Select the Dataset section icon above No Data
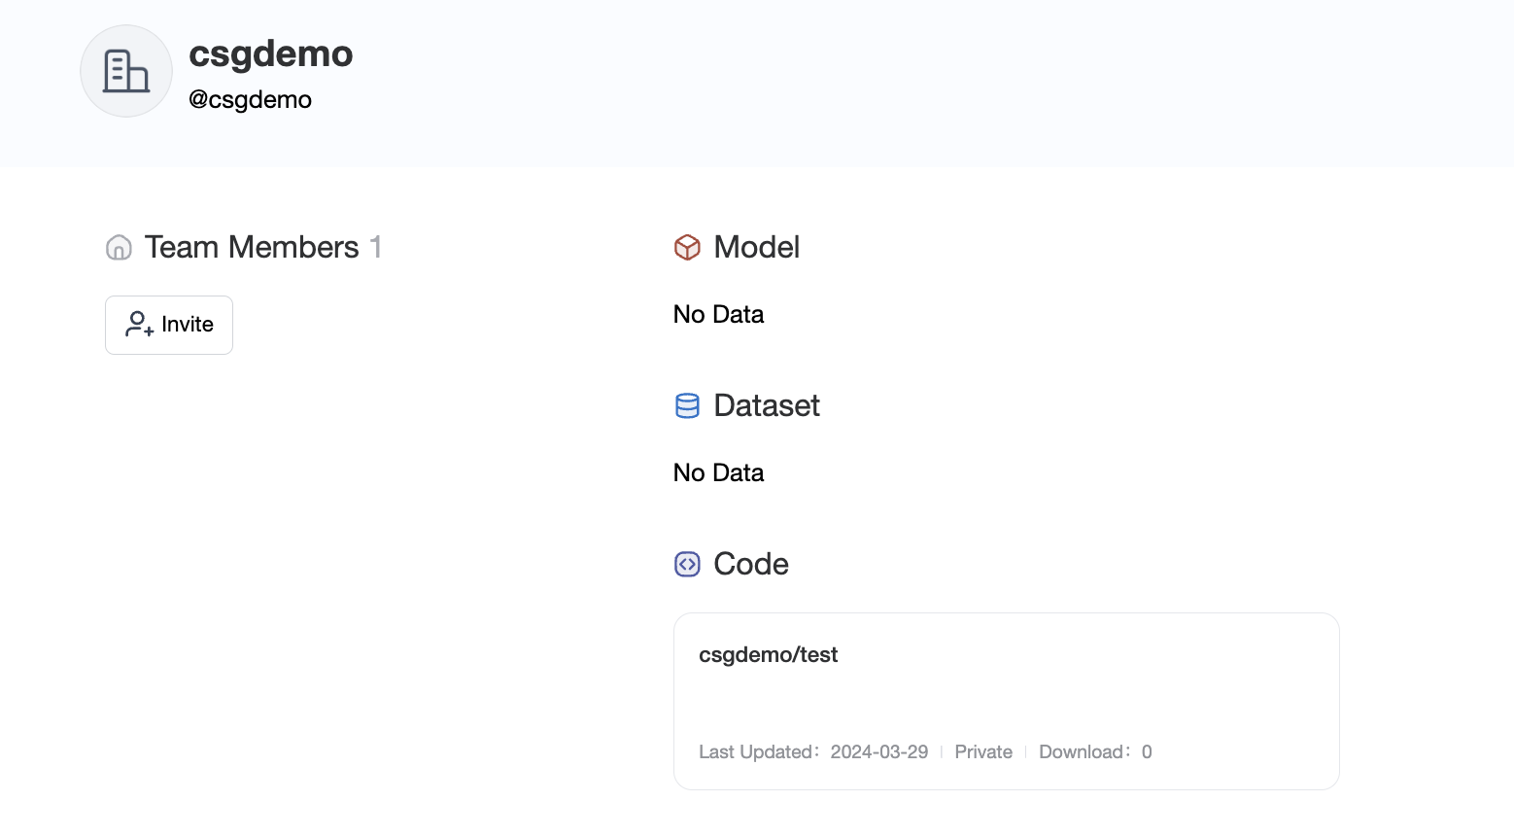 pos(687,405)
